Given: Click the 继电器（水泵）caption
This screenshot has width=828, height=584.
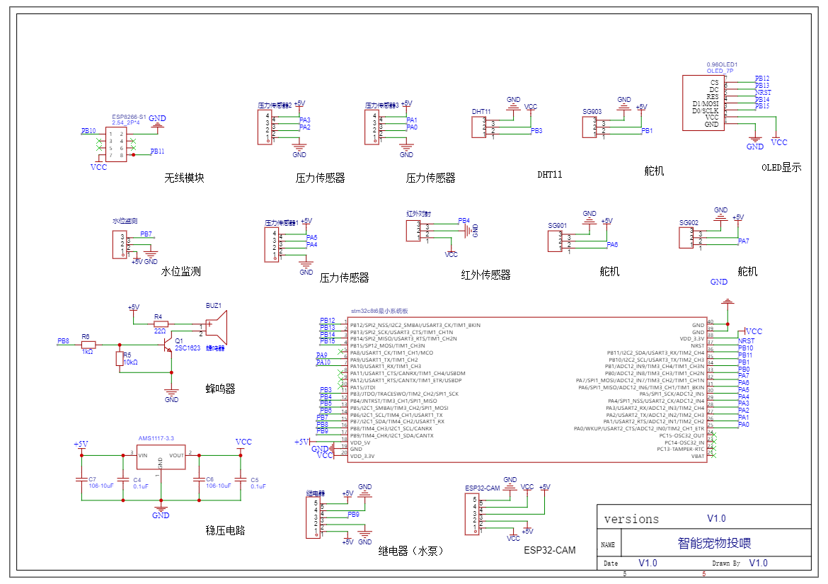Looking at the screenshot, I should tap(413, 551).
